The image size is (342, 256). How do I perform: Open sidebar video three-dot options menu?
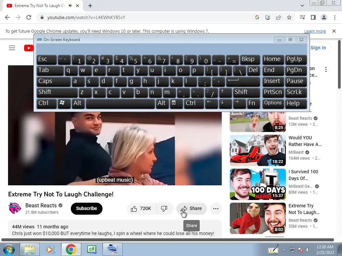point(326,69)
